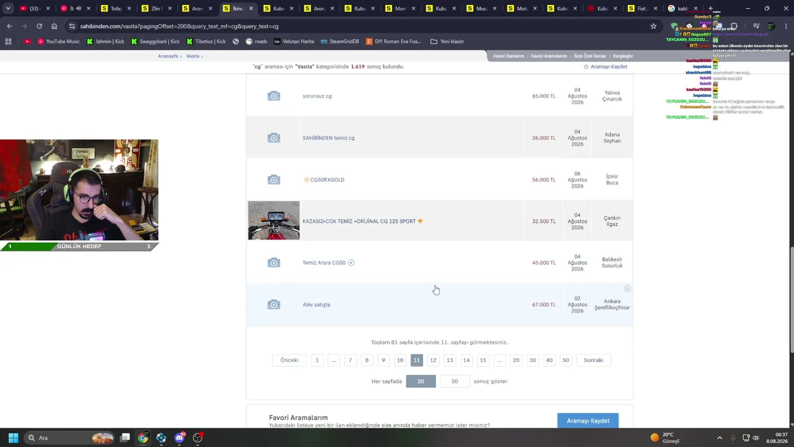Open Size Özel İlanlar
Screen dimensions: 794x447
[590, 56]
